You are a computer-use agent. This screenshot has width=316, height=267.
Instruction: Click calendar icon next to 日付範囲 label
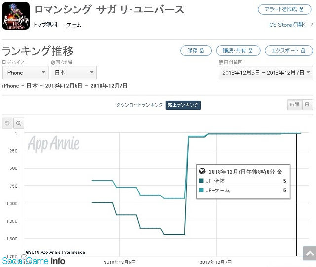tap(221, 63)
